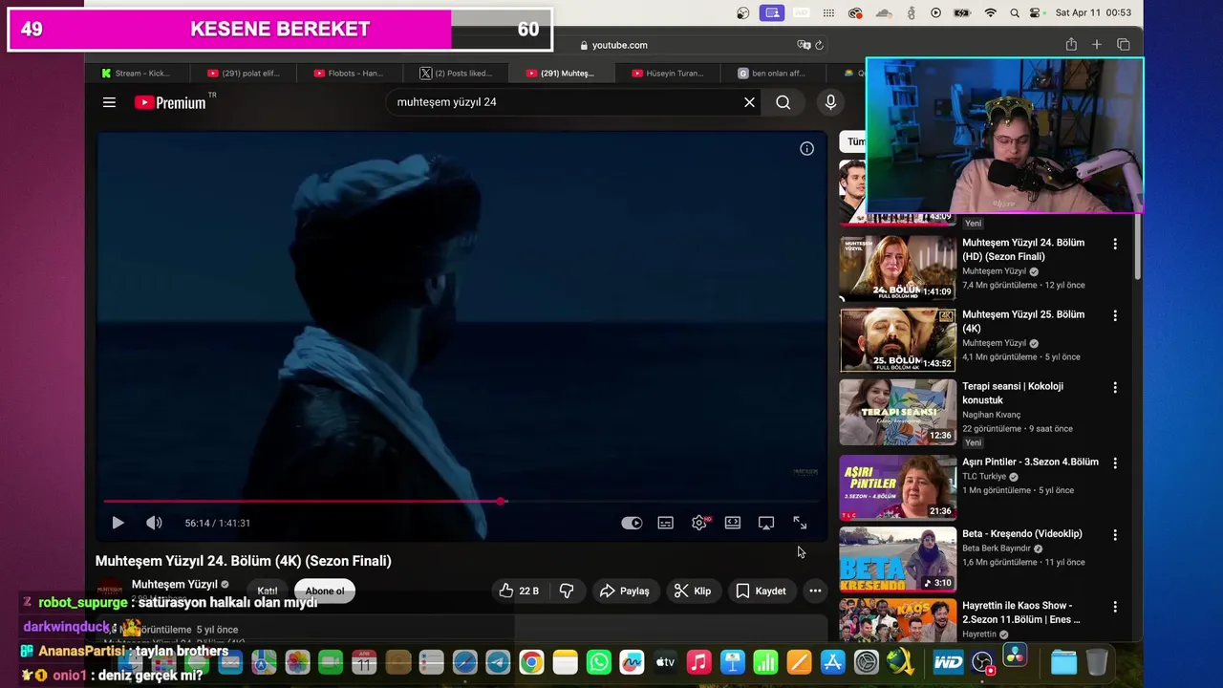
Task: Open the AirPlay cast button in the player
Action: point(766,523)
